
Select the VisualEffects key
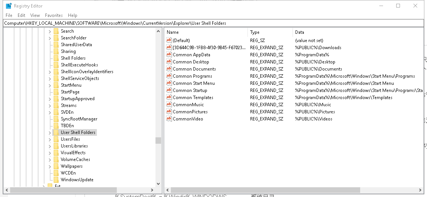[x=73, y=153]
